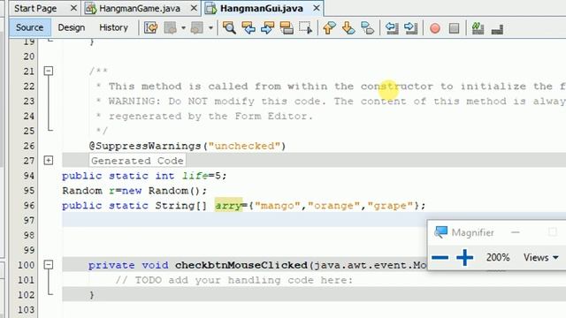
Task: Click Shift Line Right icon
Action: click(x=410, y=27)
